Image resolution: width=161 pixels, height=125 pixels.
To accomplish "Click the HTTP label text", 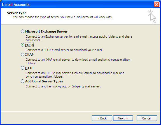I will point(29,68).
